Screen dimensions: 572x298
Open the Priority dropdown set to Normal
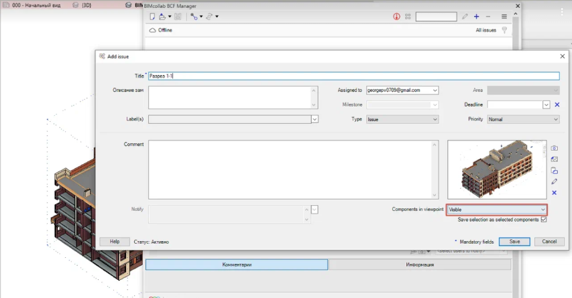tap(555, 119)
